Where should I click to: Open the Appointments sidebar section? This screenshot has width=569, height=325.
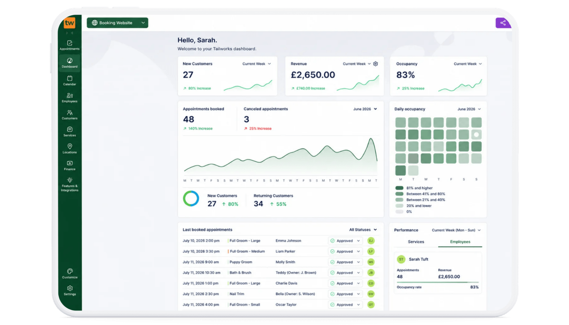[x=69, y=45]
